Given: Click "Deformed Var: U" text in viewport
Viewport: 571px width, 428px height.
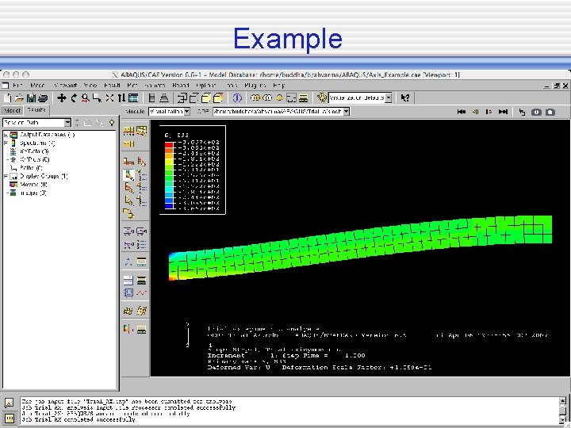Looking at the screenshot, I should (x=239, y=368).
